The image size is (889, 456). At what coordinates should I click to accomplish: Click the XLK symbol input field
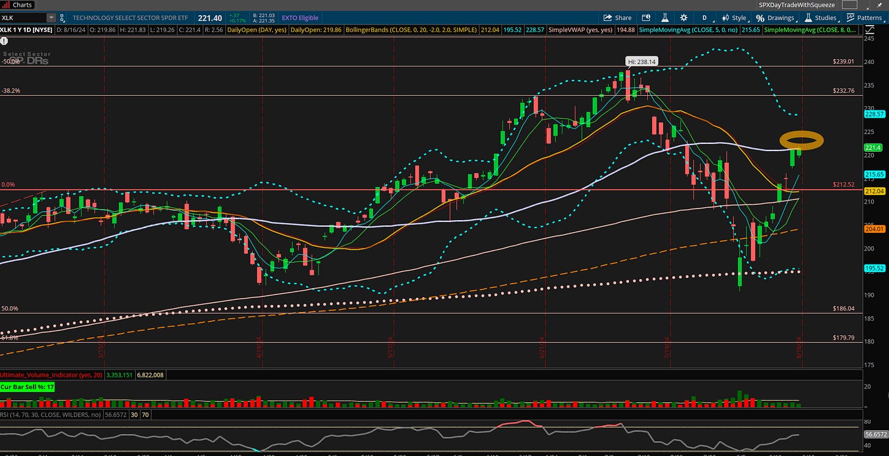(23, 18)
